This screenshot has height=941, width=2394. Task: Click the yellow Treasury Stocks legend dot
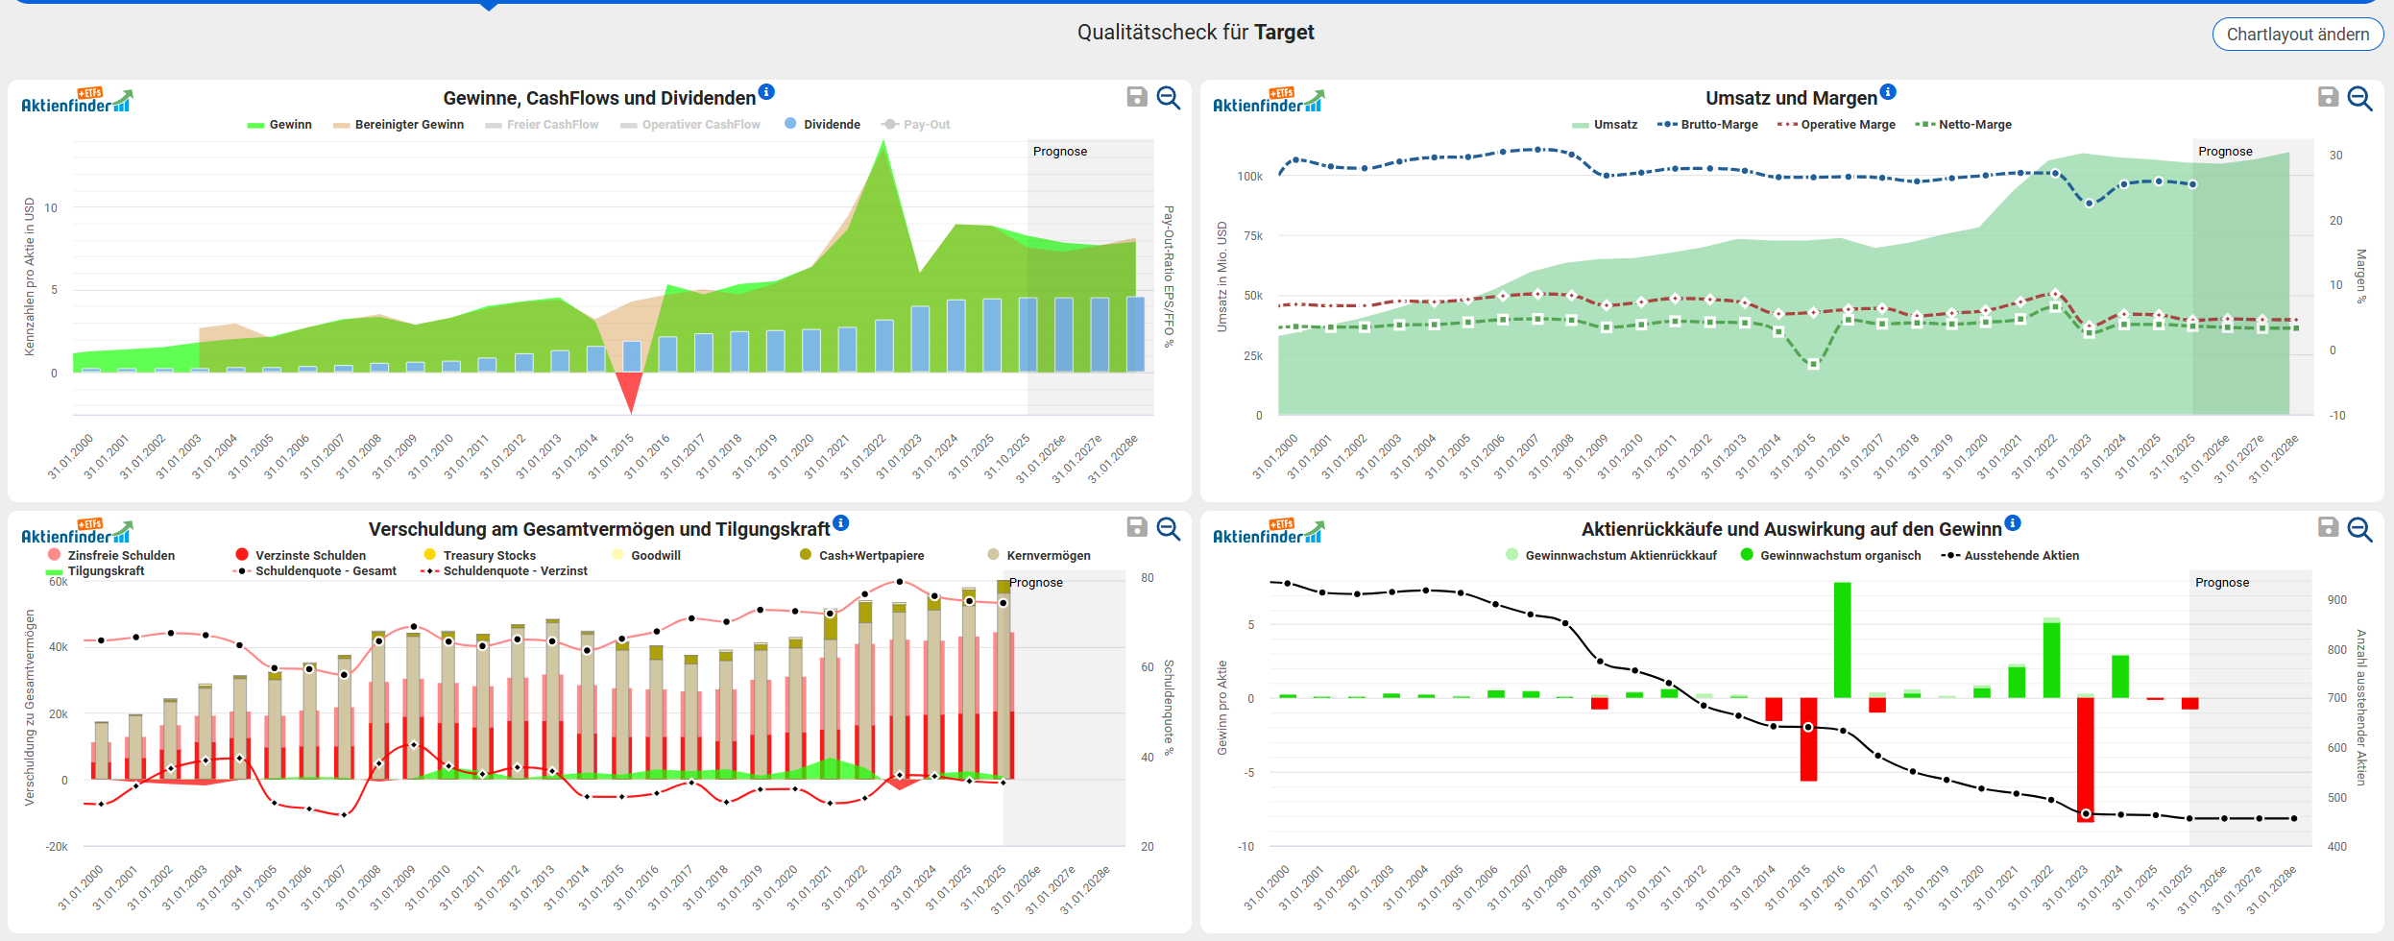[430, 555]
